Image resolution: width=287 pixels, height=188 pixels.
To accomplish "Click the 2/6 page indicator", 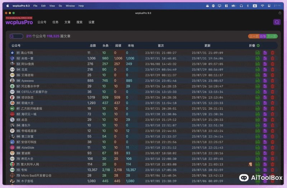I will tap(263, 36).
